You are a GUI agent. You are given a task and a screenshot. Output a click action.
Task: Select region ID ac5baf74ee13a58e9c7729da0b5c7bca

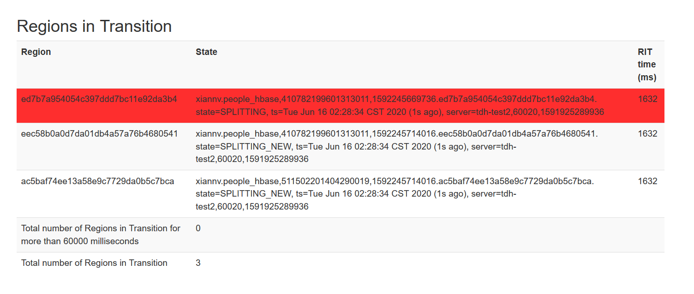coord(98,181)
